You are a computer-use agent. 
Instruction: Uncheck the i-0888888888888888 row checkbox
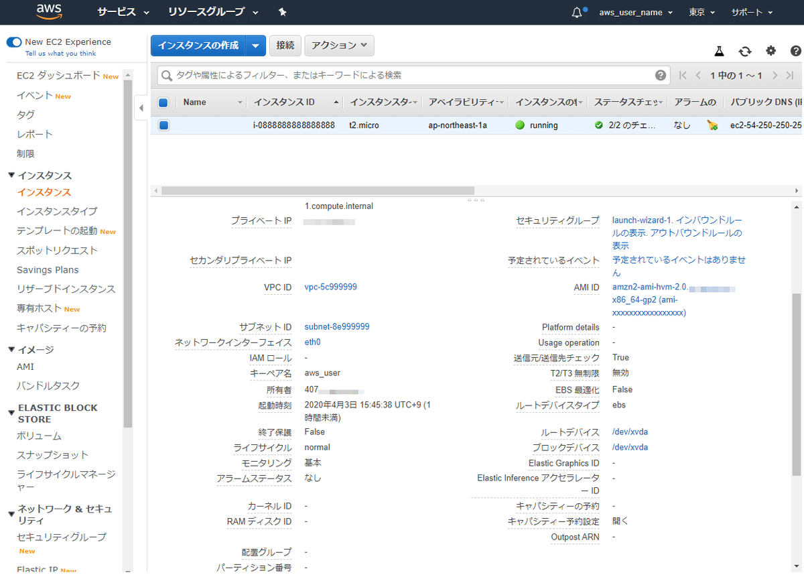[x=163, y=125]
